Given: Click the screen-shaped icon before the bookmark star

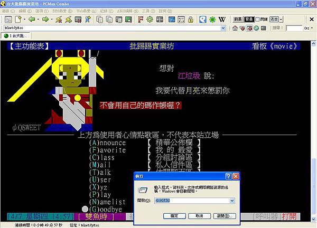Looking at the screenshot, I should pos(78,20).
